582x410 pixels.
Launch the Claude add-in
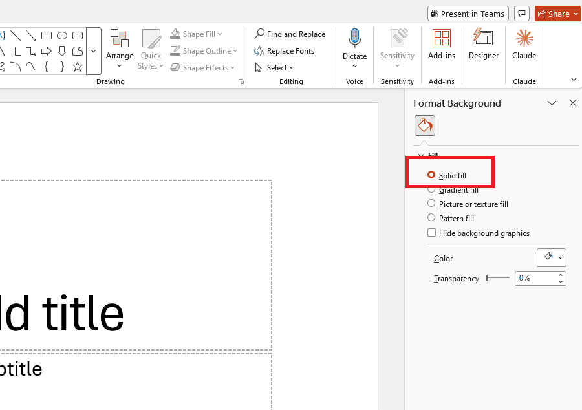click(x=524, y=44)
